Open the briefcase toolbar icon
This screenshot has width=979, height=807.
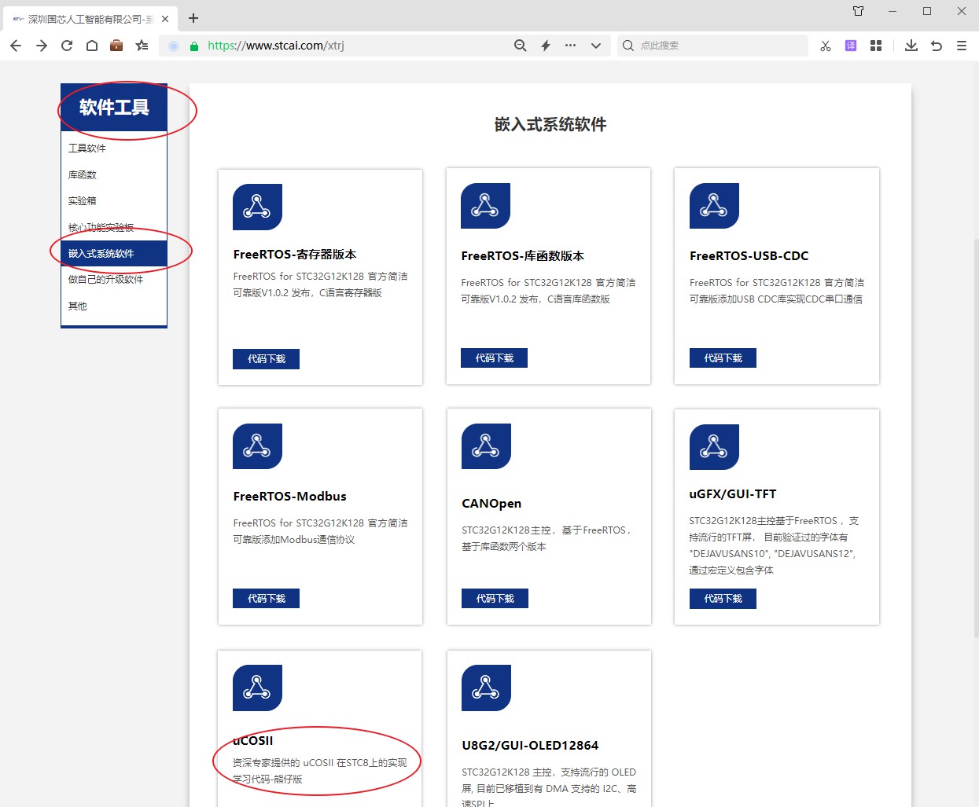point(116,46)
